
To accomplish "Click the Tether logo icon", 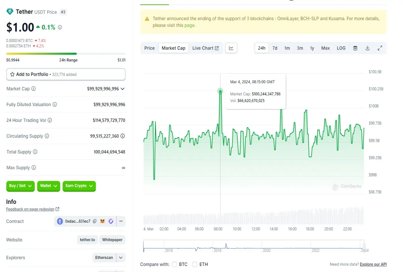I will [10, 12].
